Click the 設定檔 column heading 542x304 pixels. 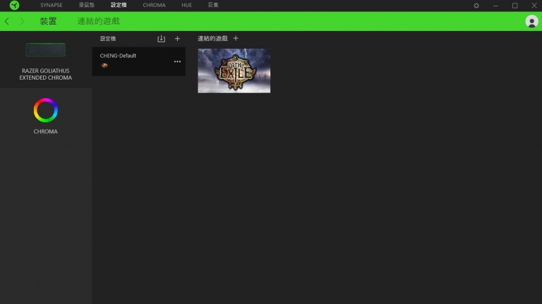[108, 39]
